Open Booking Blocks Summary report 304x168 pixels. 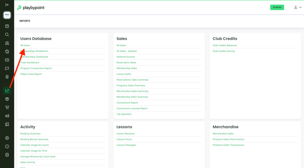34,139
